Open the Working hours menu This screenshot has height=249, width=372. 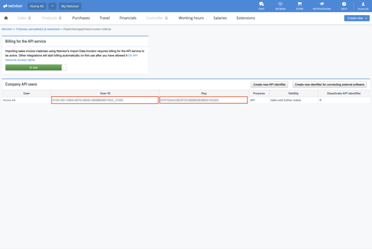click(x=191, y=18)
